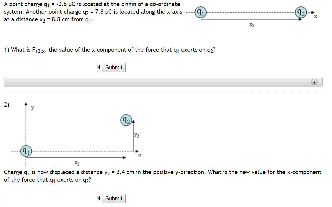Image resolution: width=332 pixels, height=207 pixels.
Task: Select the q1 charge circle in the second diagram
Action: [26, 151]
